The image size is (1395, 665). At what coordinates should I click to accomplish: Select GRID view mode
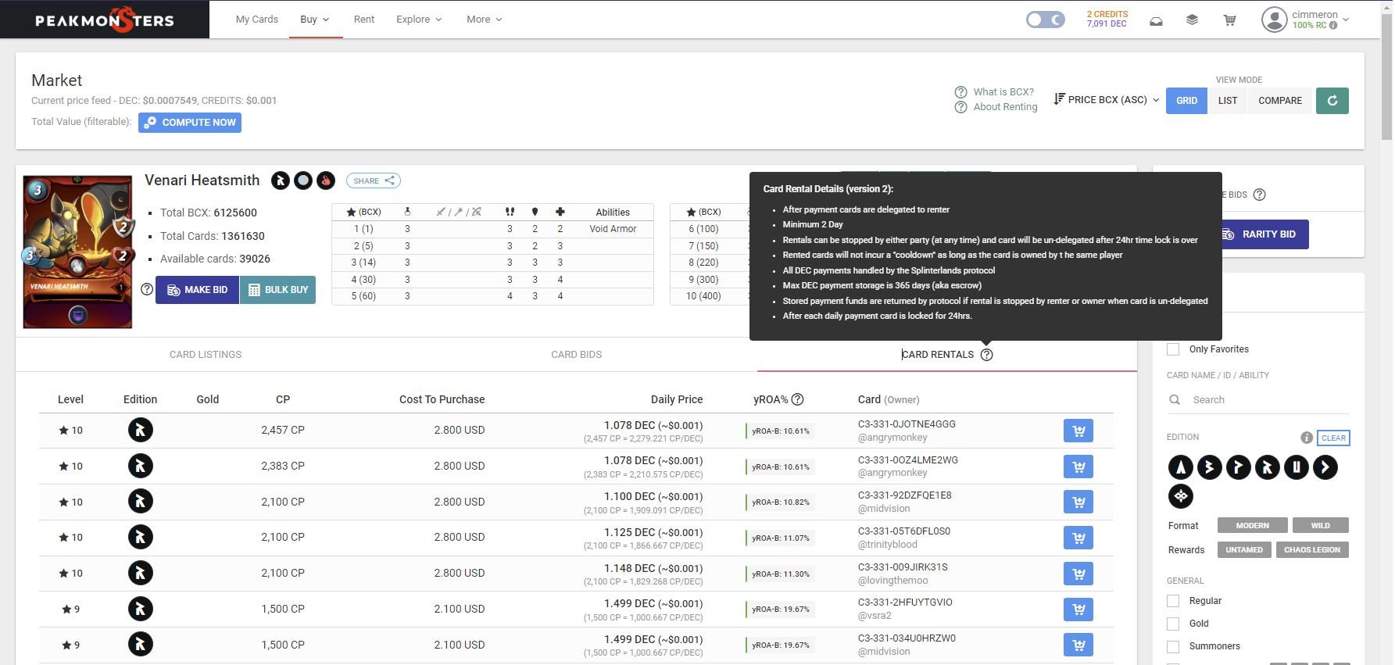(x=1186, y=101)
